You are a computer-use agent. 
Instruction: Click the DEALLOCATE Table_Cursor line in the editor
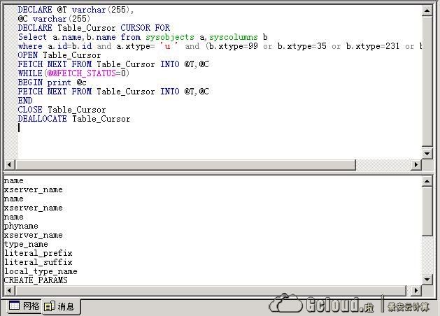coord(74,119)
